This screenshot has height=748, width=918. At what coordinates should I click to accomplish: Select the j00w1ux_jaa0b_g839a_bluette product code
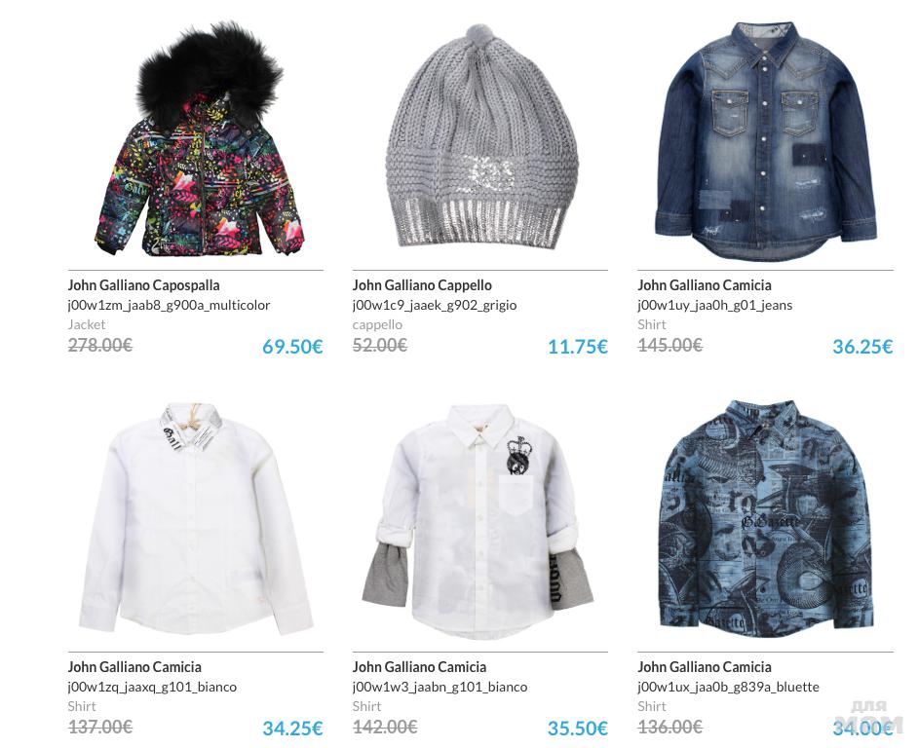pos(728,688)
